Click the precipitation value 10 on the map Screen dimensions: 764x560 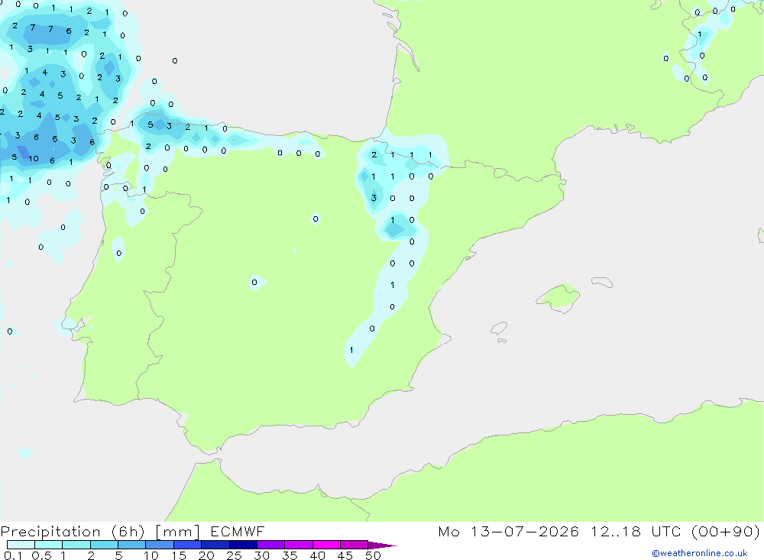click(x=33, y=158)
